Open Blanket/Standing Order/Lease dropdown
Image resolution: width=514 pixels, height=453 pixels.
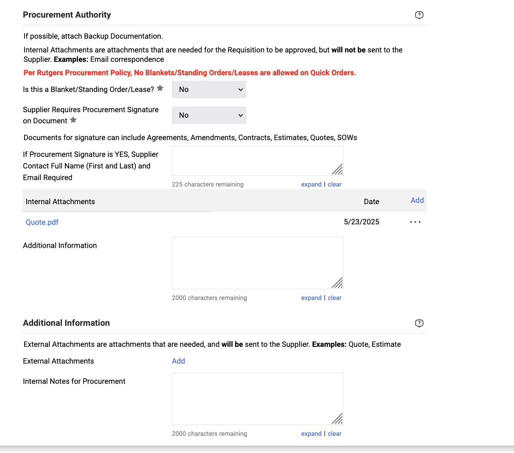click(x=209, y=89)
